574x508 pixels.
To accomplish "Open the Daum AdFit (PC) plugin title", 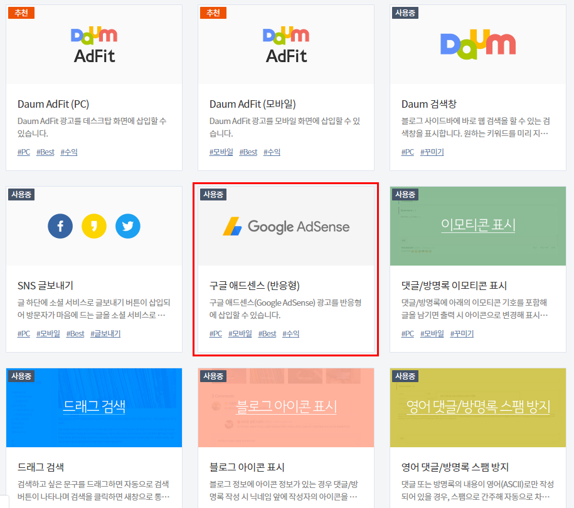I will [x=53, y=104].
